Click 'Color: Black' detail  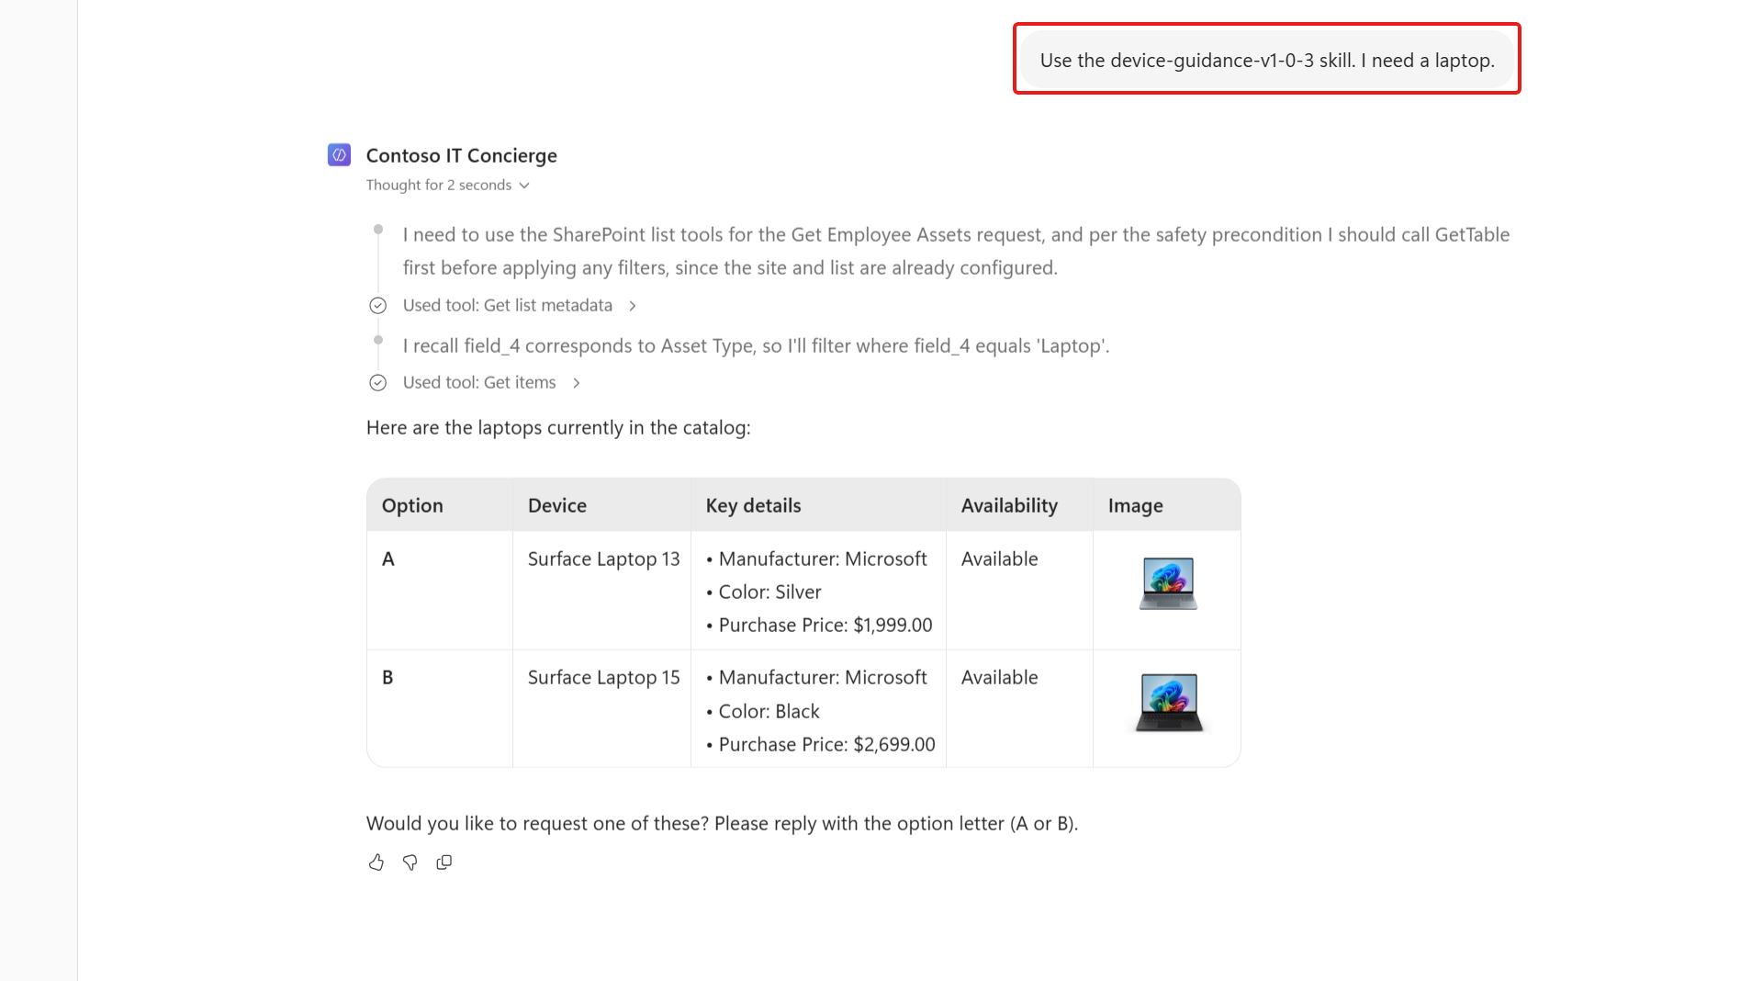(769, 712)
